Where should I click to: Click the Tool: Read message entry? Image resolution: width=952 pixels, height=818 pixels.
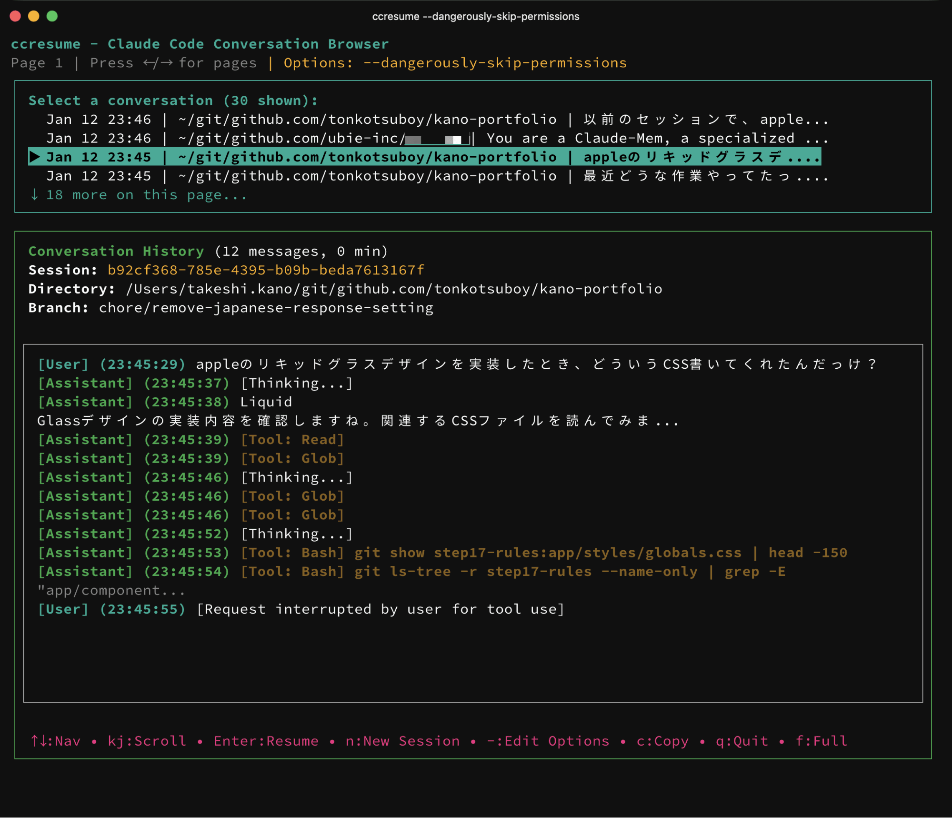(x=292, y=440)
